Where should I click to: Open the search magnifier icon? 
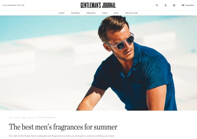point(157,5)
